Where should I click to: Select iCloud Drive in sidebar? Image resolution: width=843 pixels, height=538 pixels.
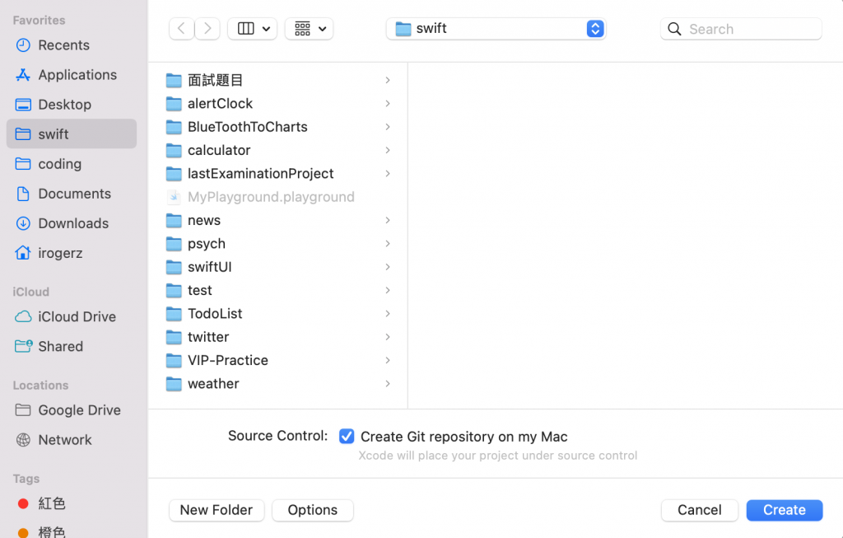tap(77, 316)
